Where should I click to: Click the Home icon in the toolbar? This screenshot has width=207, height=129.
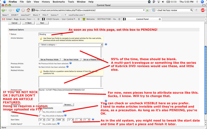(28, 10)
